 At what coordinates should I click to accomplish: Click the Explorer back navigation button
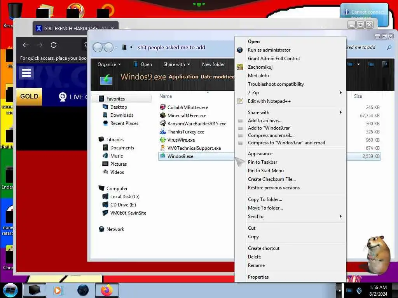98,47
